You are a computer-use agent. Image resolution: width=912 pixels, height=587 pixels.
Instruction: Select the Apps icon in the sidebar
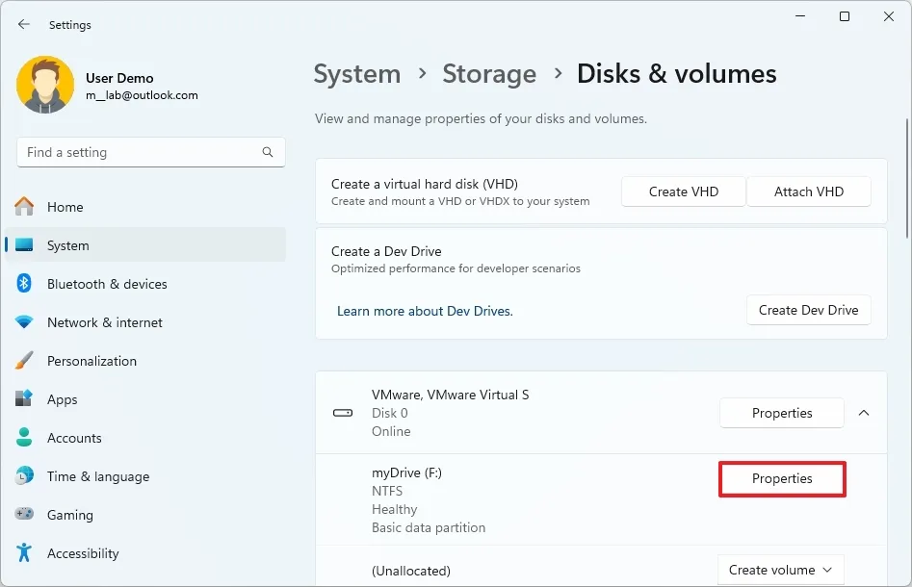coord(24,399)
